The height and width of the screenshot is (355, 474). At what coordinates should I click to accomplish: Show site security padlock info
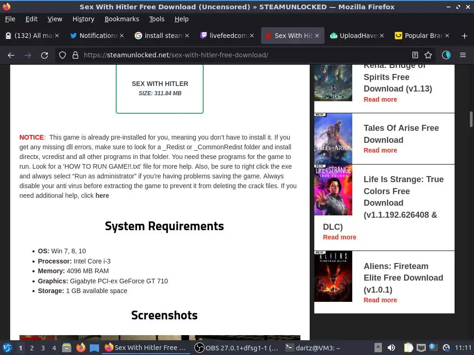(x=75, y=55)
